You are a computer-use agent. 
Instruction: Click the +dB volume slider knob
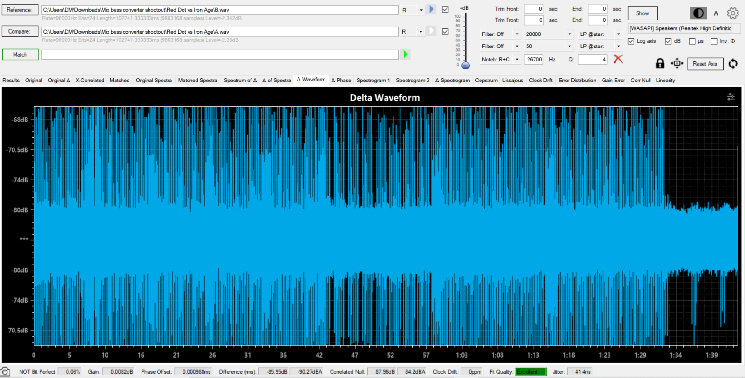click(466, 66)
